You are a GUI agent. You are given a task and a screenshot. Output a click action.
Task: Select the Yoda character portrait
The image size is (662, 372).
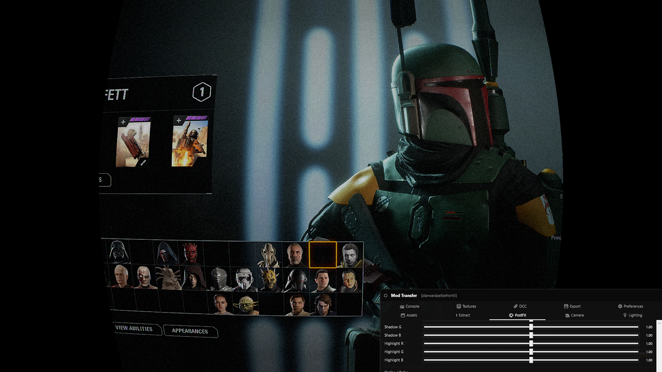pyautogui.click(x=247, y=304)
